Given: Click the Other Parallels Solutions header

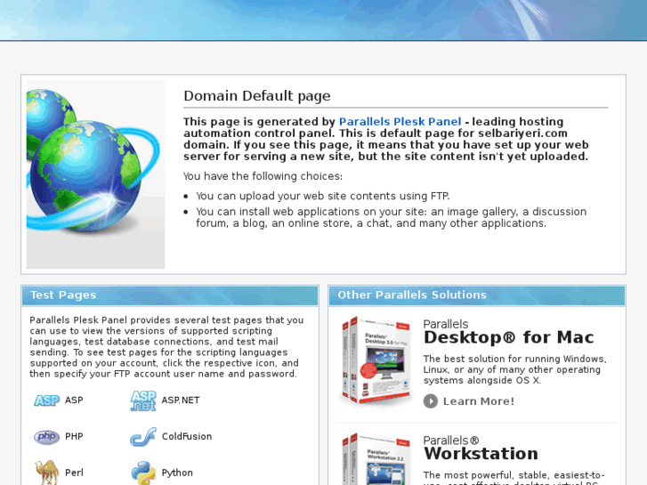Looking at the screenshot, I should coord(477,295).
